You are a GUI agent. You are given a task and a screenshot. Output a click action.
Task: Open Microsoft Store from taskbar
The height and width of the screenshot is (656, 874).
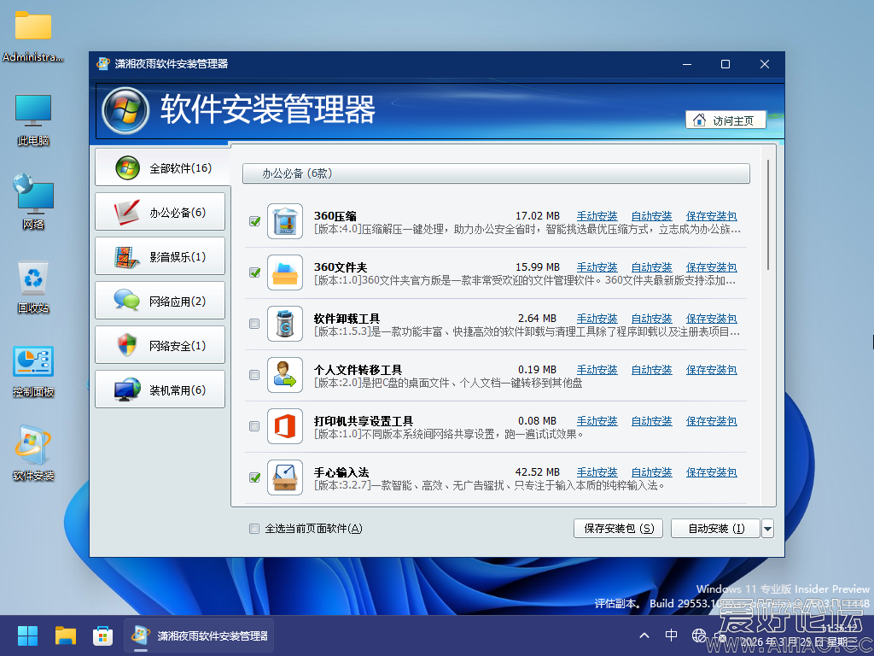(102, 635)
